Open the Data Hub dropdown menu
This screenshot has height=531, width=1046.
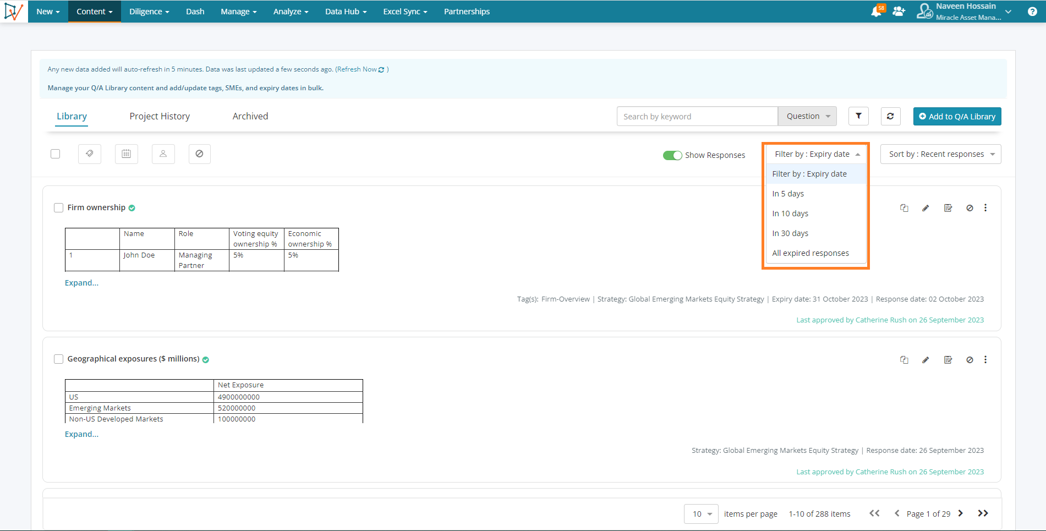346,12
